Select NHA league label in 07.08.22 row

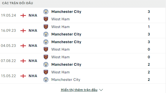[33, 61]
